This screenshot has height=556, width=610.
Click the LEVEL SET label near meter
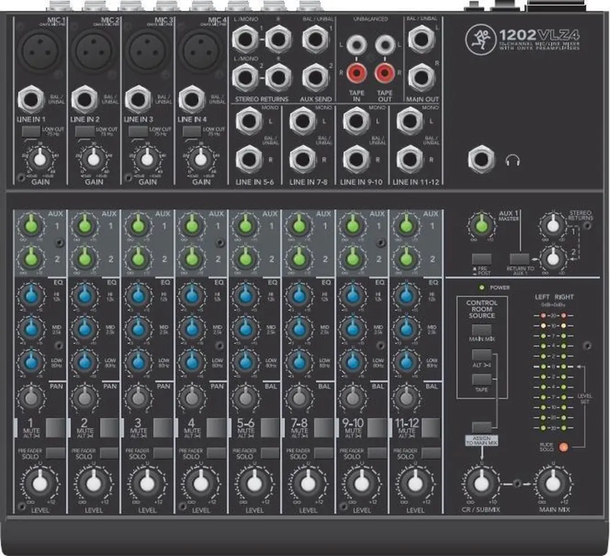(585, 398)
